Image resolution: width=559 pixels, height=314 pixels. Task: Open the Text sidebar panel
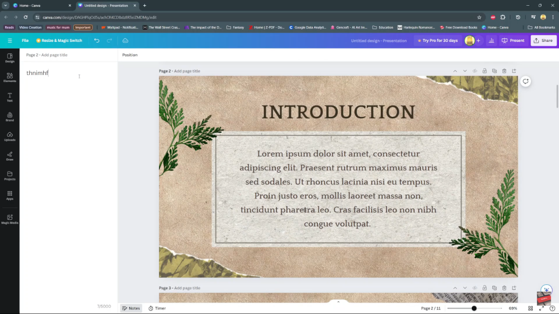coord(10,97)
